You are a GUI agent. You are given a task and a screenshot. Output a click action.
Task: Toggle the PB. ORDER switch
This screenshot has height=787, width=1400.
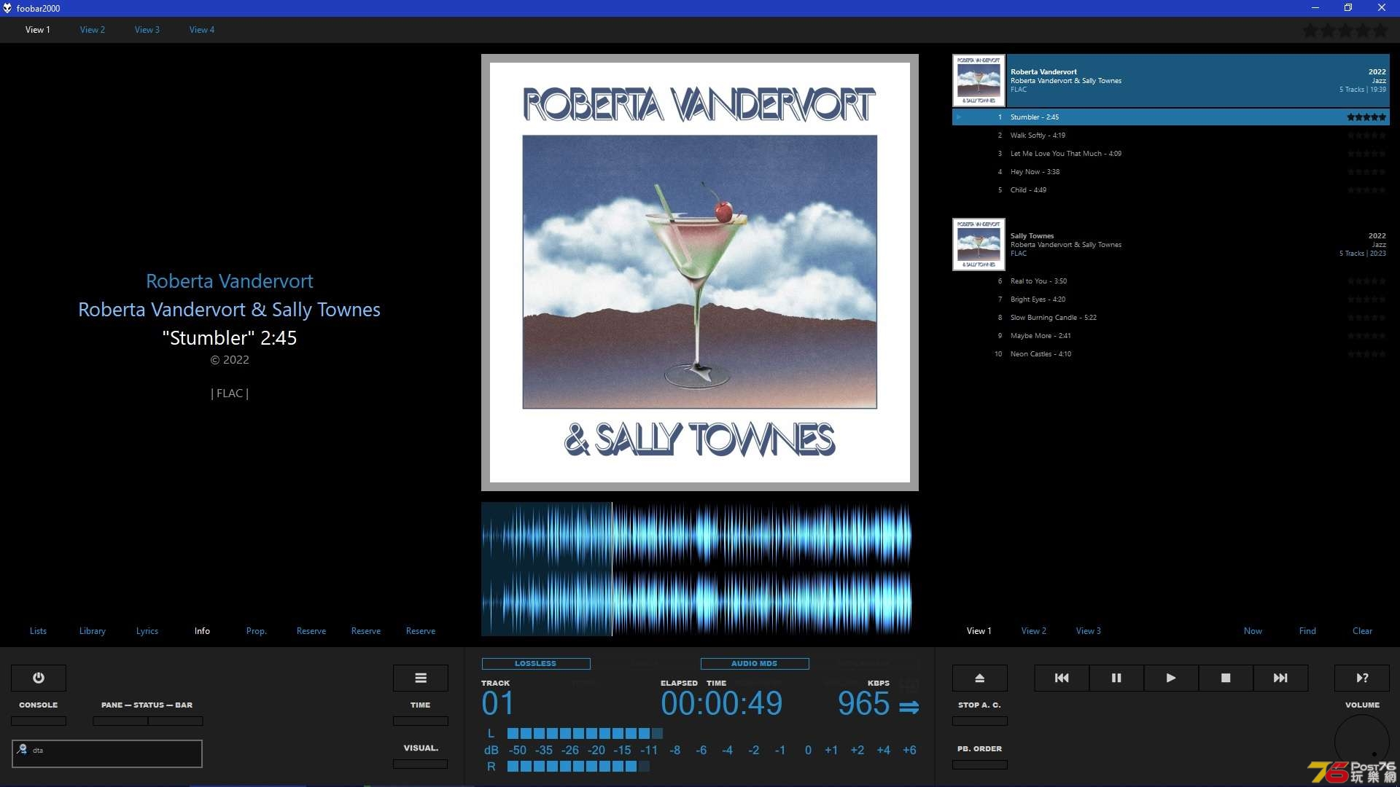tap(980, 764)
